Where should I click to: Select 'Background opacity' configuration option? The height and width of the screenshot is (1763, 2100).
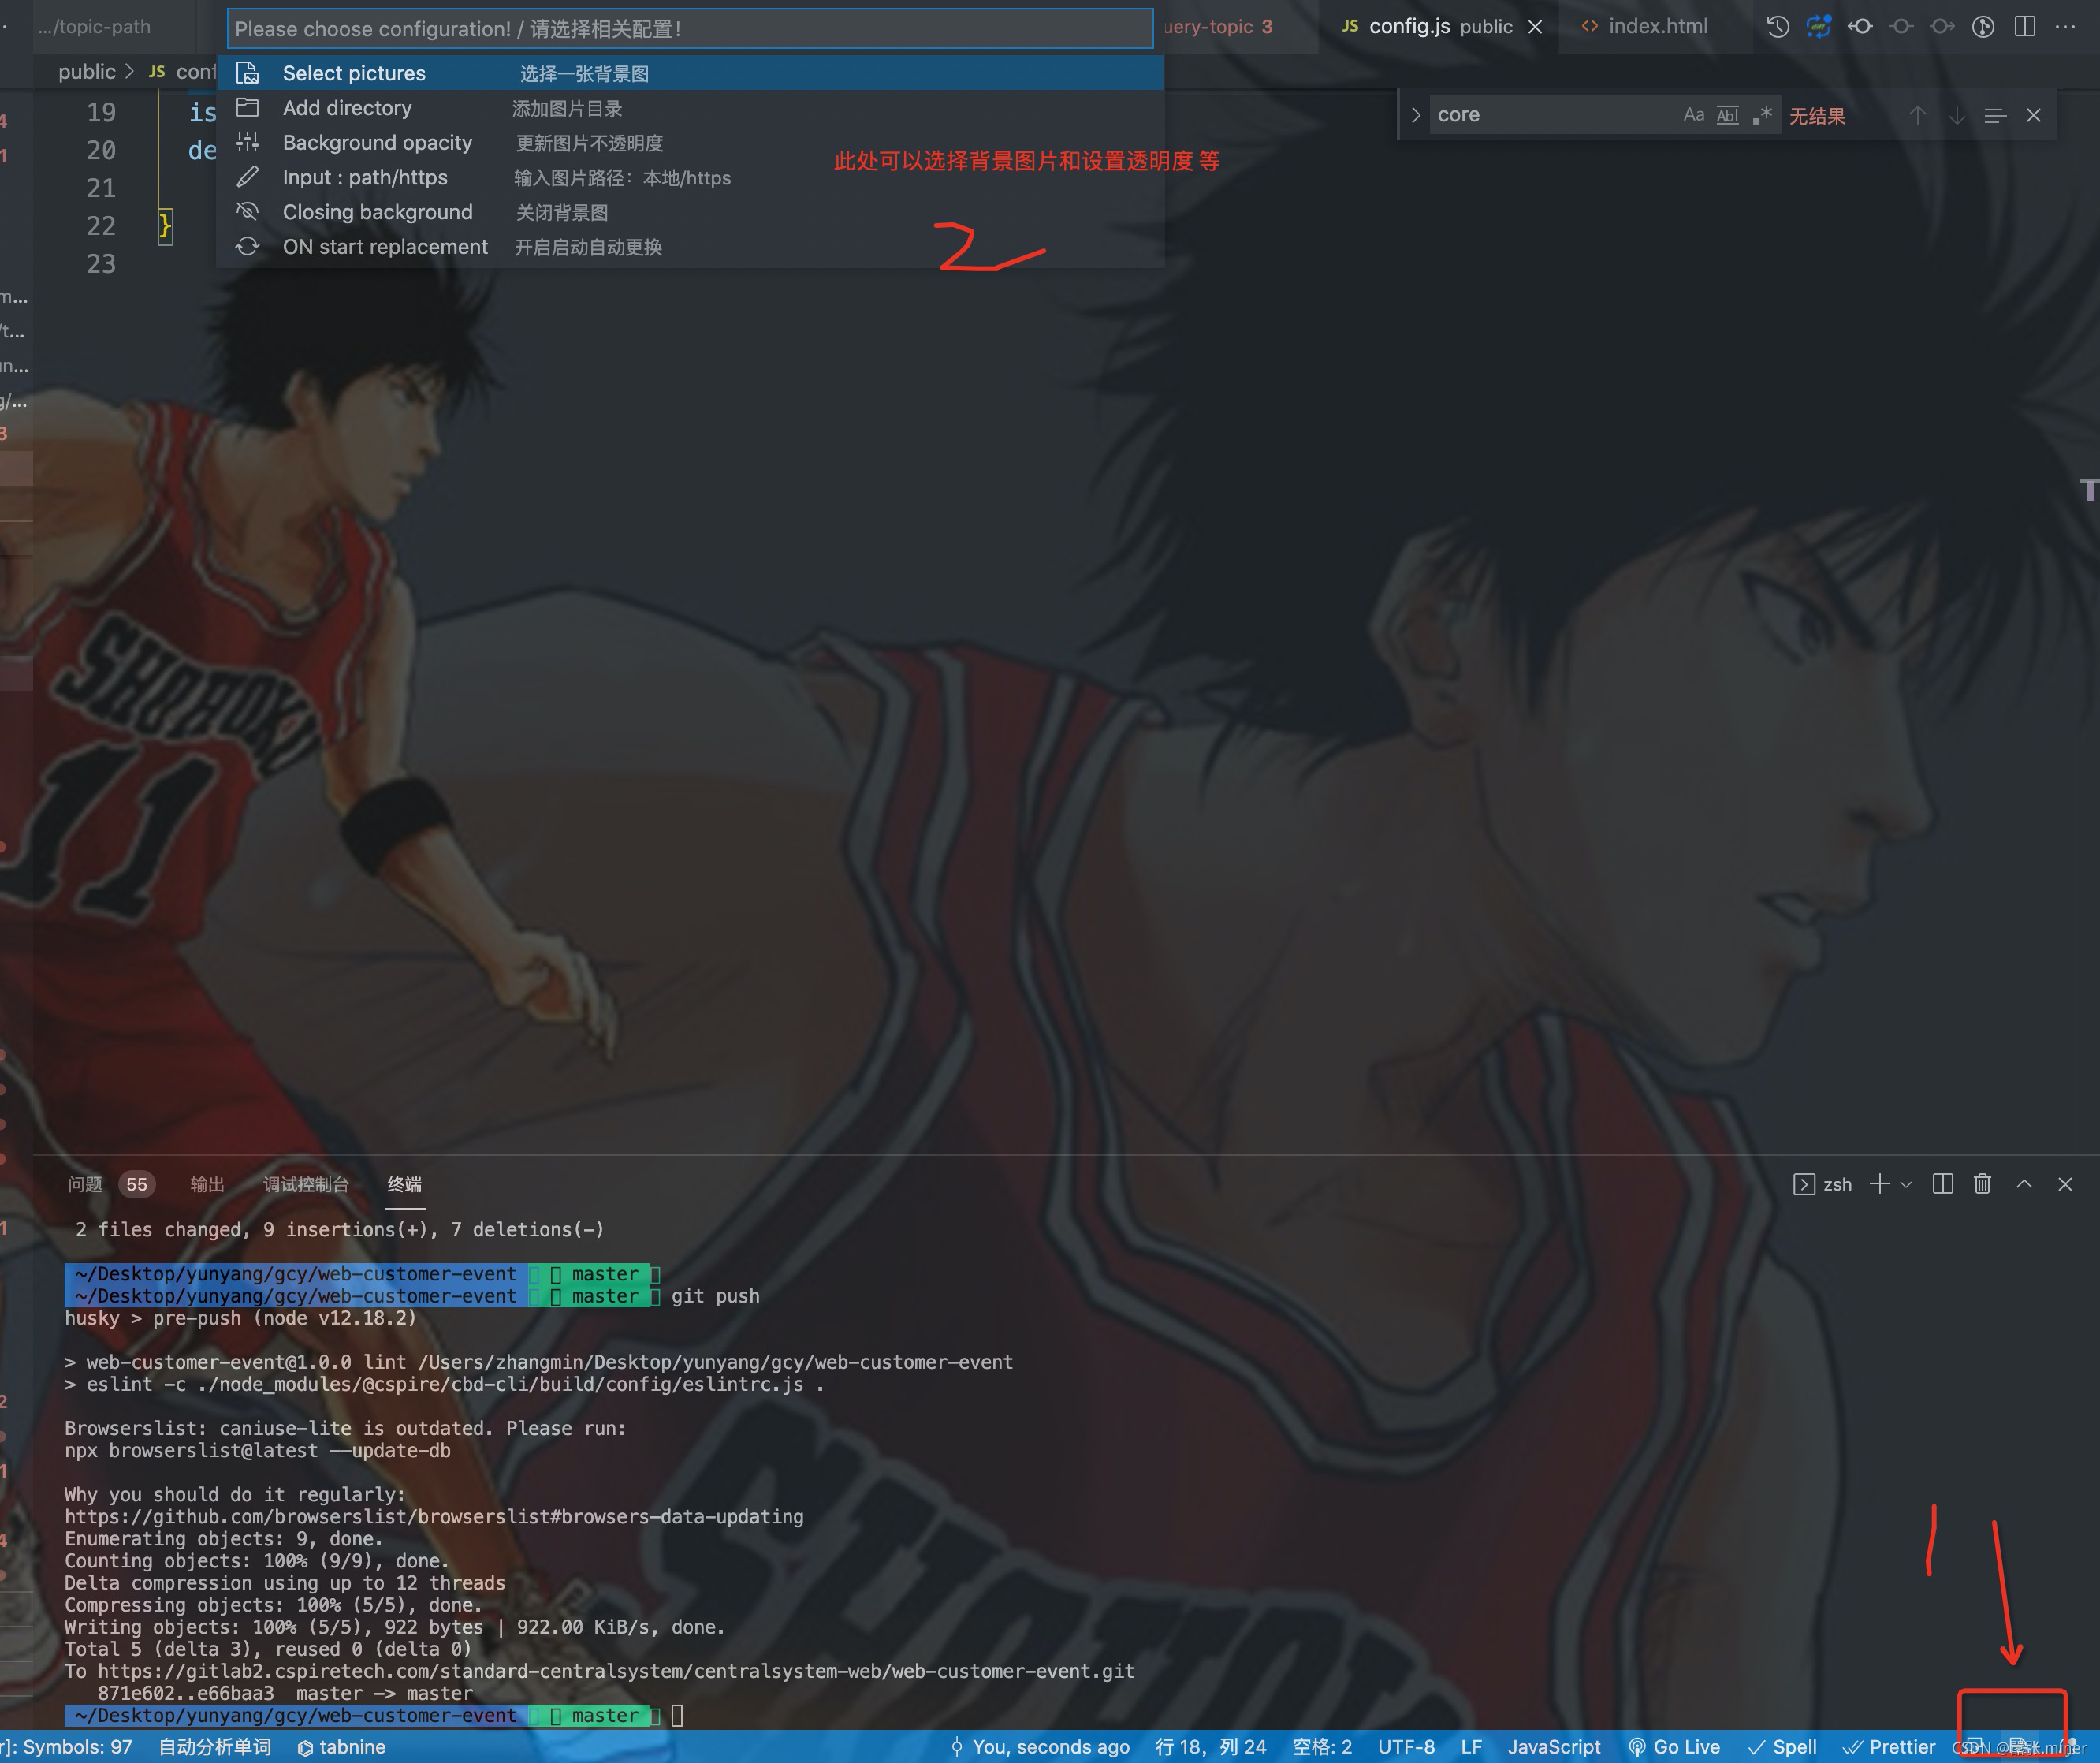377,143
